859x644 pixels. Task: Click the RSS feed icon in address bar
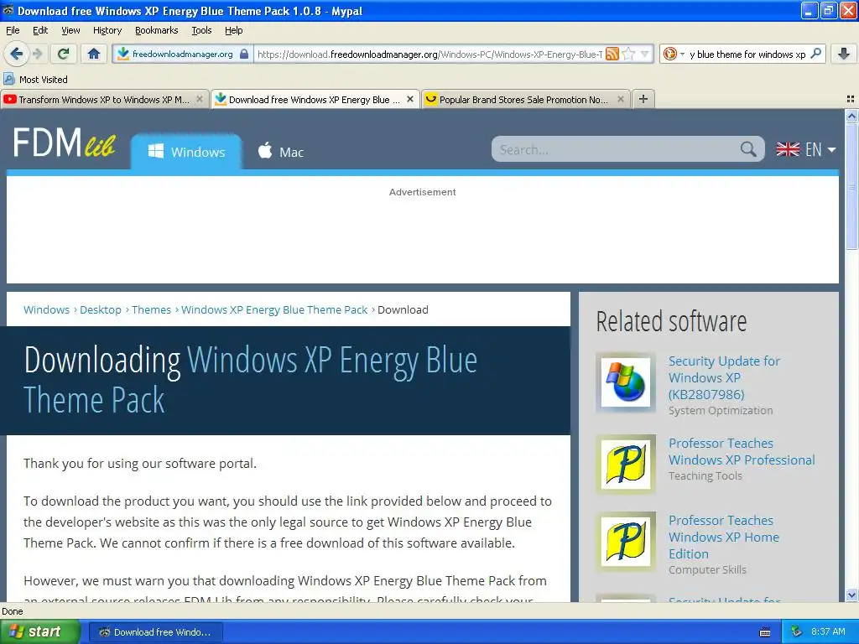click(x=612, y=54)
